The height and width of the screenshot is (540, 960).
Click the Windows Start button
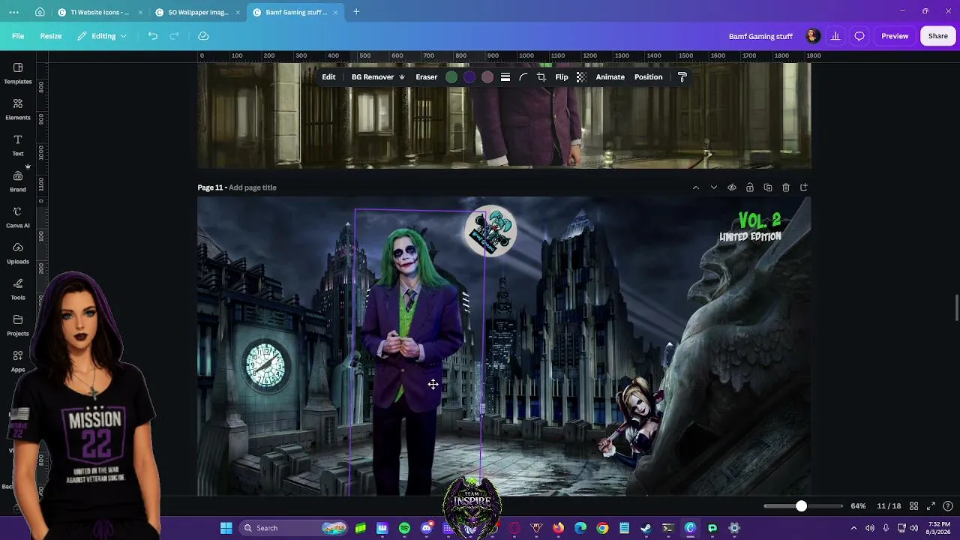pyautogui.click(x=226, y=528)
